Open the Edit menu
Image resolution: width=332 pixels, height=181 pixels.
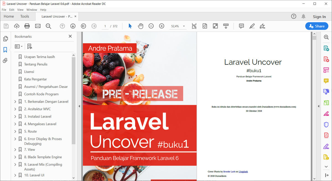pos(12,10)
